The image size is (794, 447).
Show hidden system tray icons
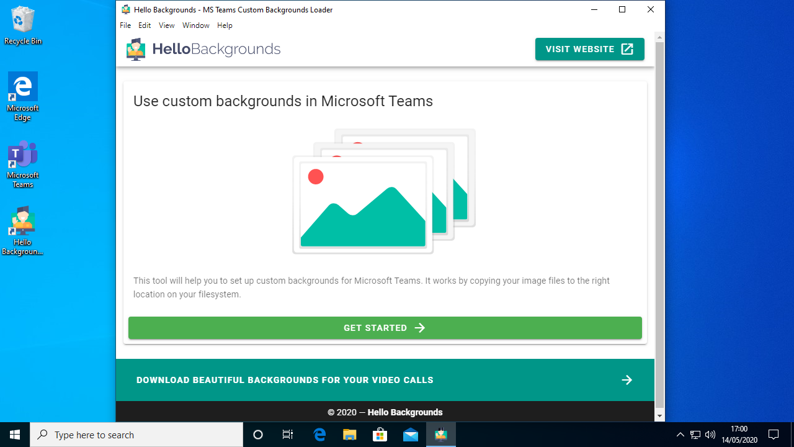click(x=680, y=435)
